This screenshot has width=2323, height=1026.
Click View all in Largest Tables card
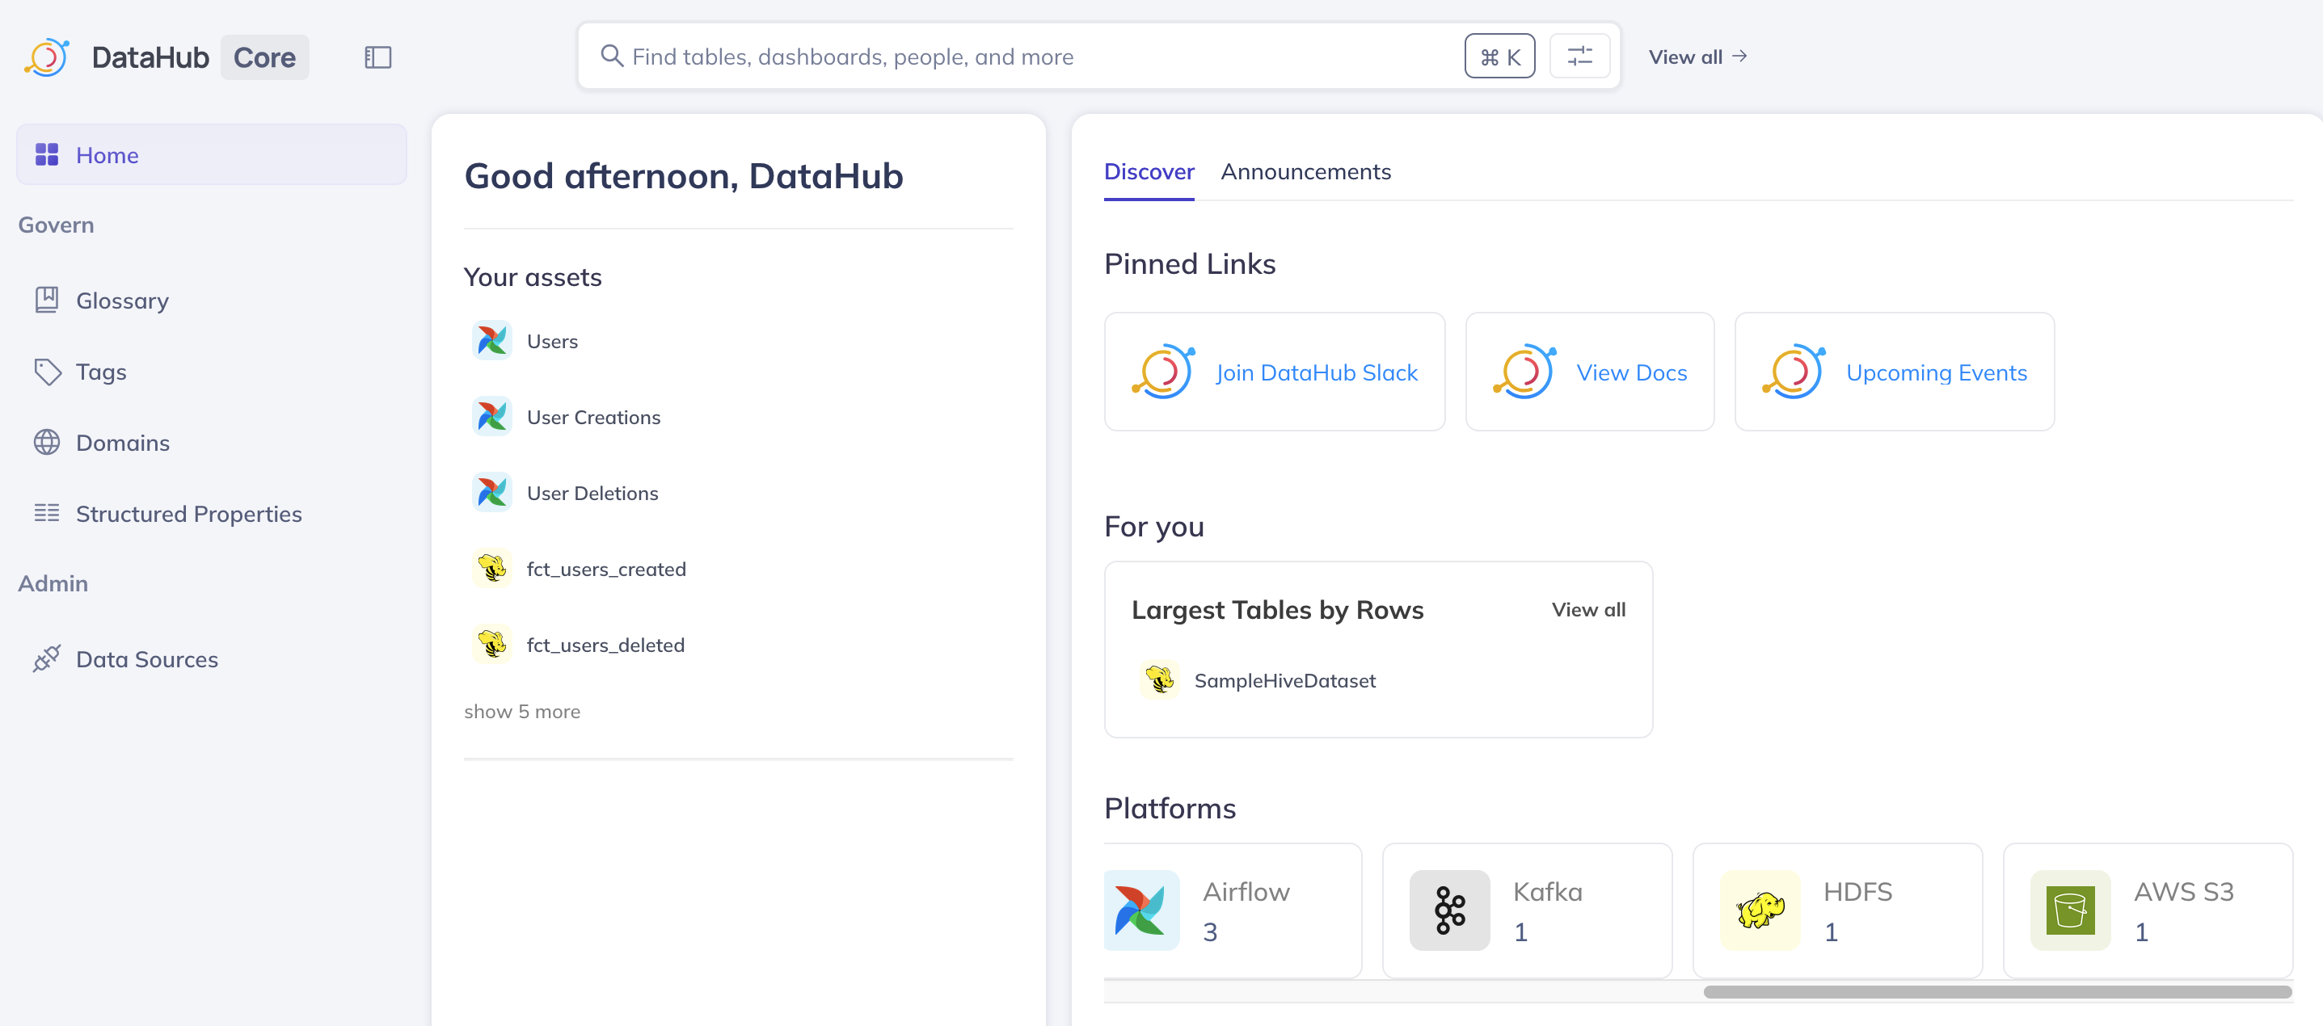point(1587,609)
